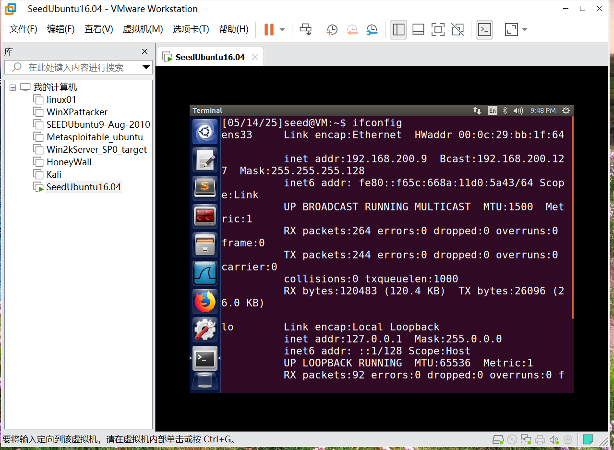
Task: Pause the virtual machine with the orange button
Action: (x=269, y=29)
